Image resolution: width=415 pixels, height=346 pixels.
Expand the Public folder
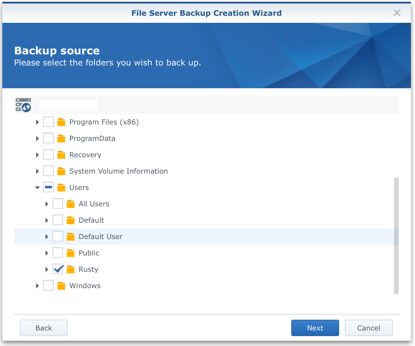point(46,253)
